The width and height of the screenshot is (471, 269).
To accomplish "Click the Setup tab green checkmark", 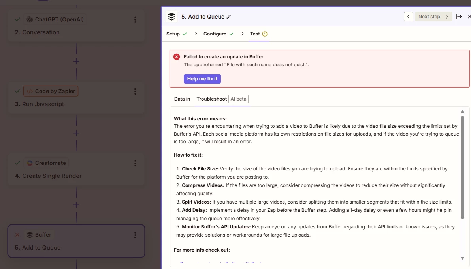I will tap(185, 34).
